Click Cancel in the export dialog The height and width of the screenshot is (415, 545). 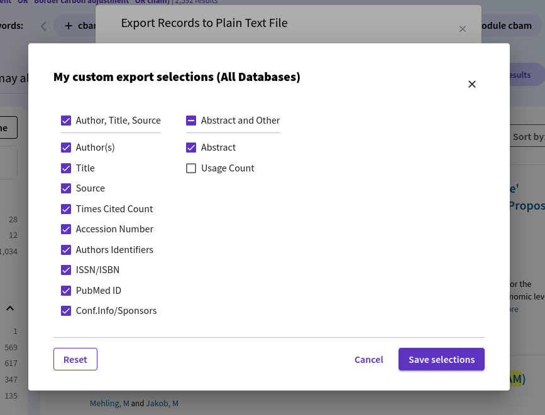click(x=368, y=359)
